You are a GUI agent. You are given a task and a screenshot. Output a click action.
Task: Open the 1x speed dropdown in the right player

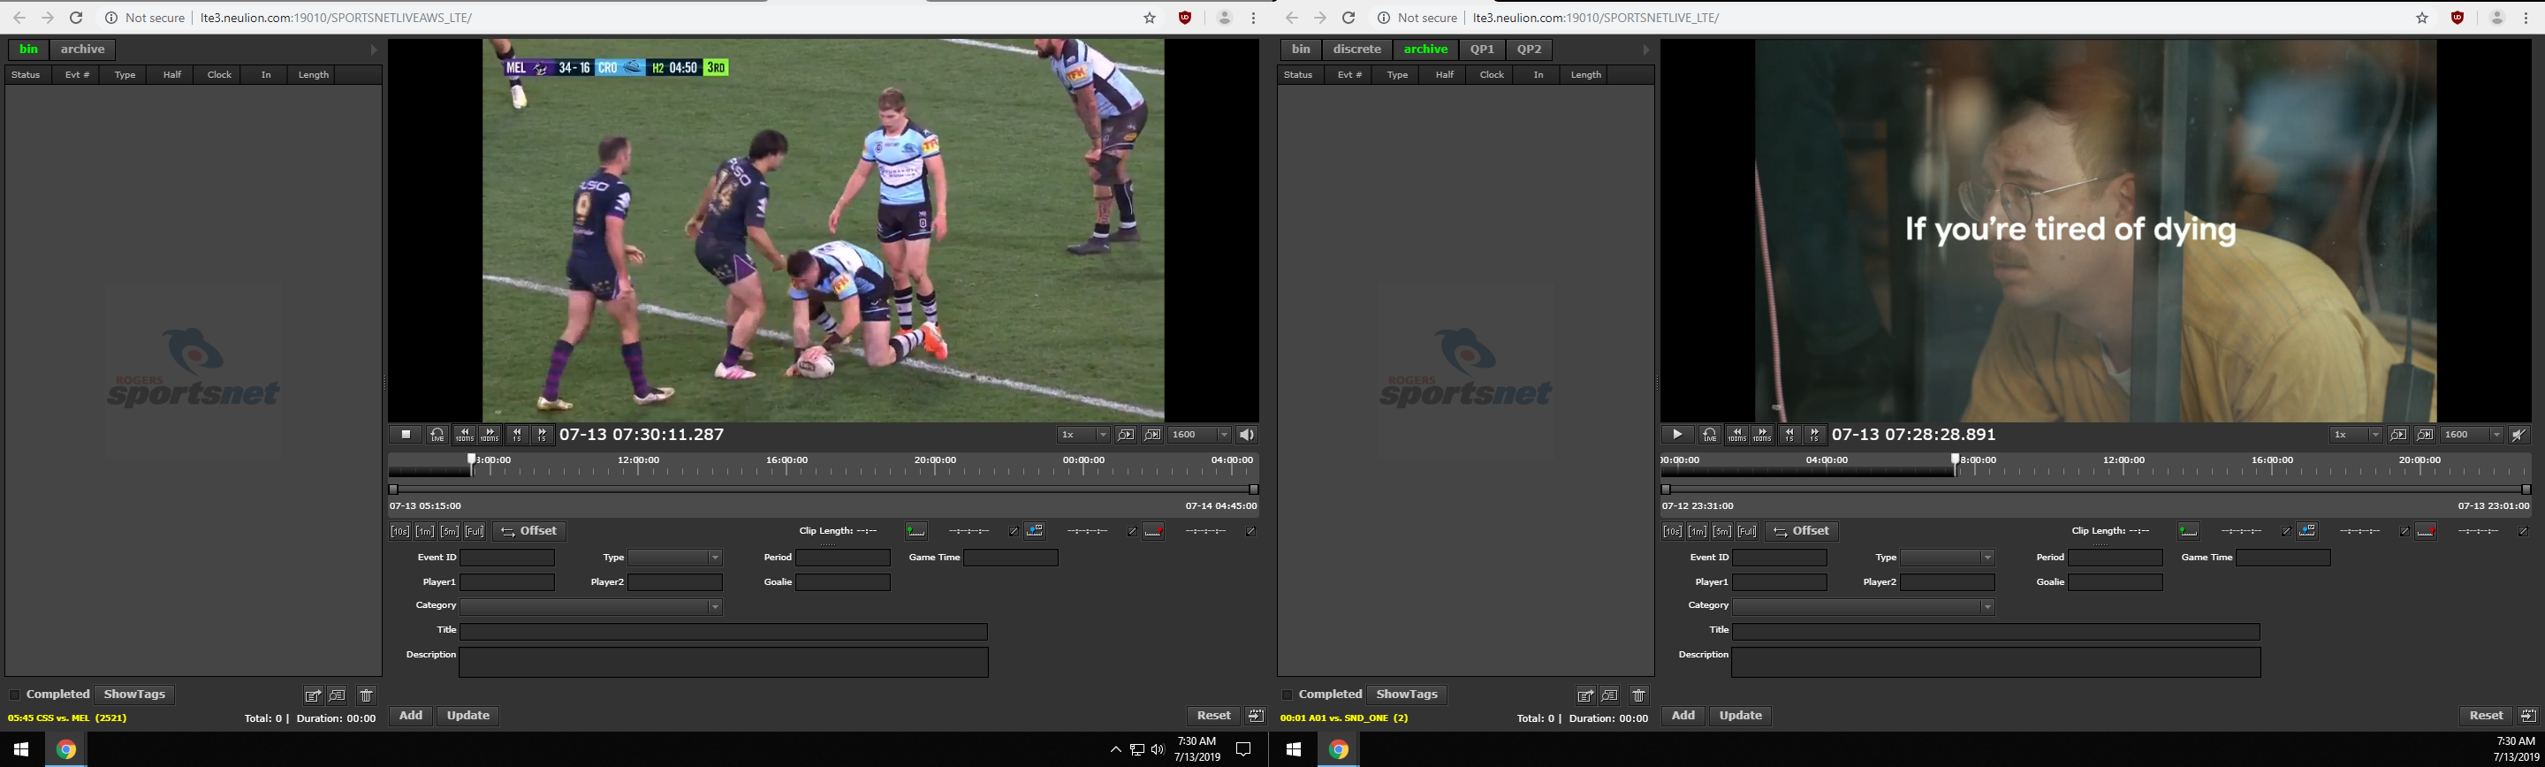[2356, 435]
